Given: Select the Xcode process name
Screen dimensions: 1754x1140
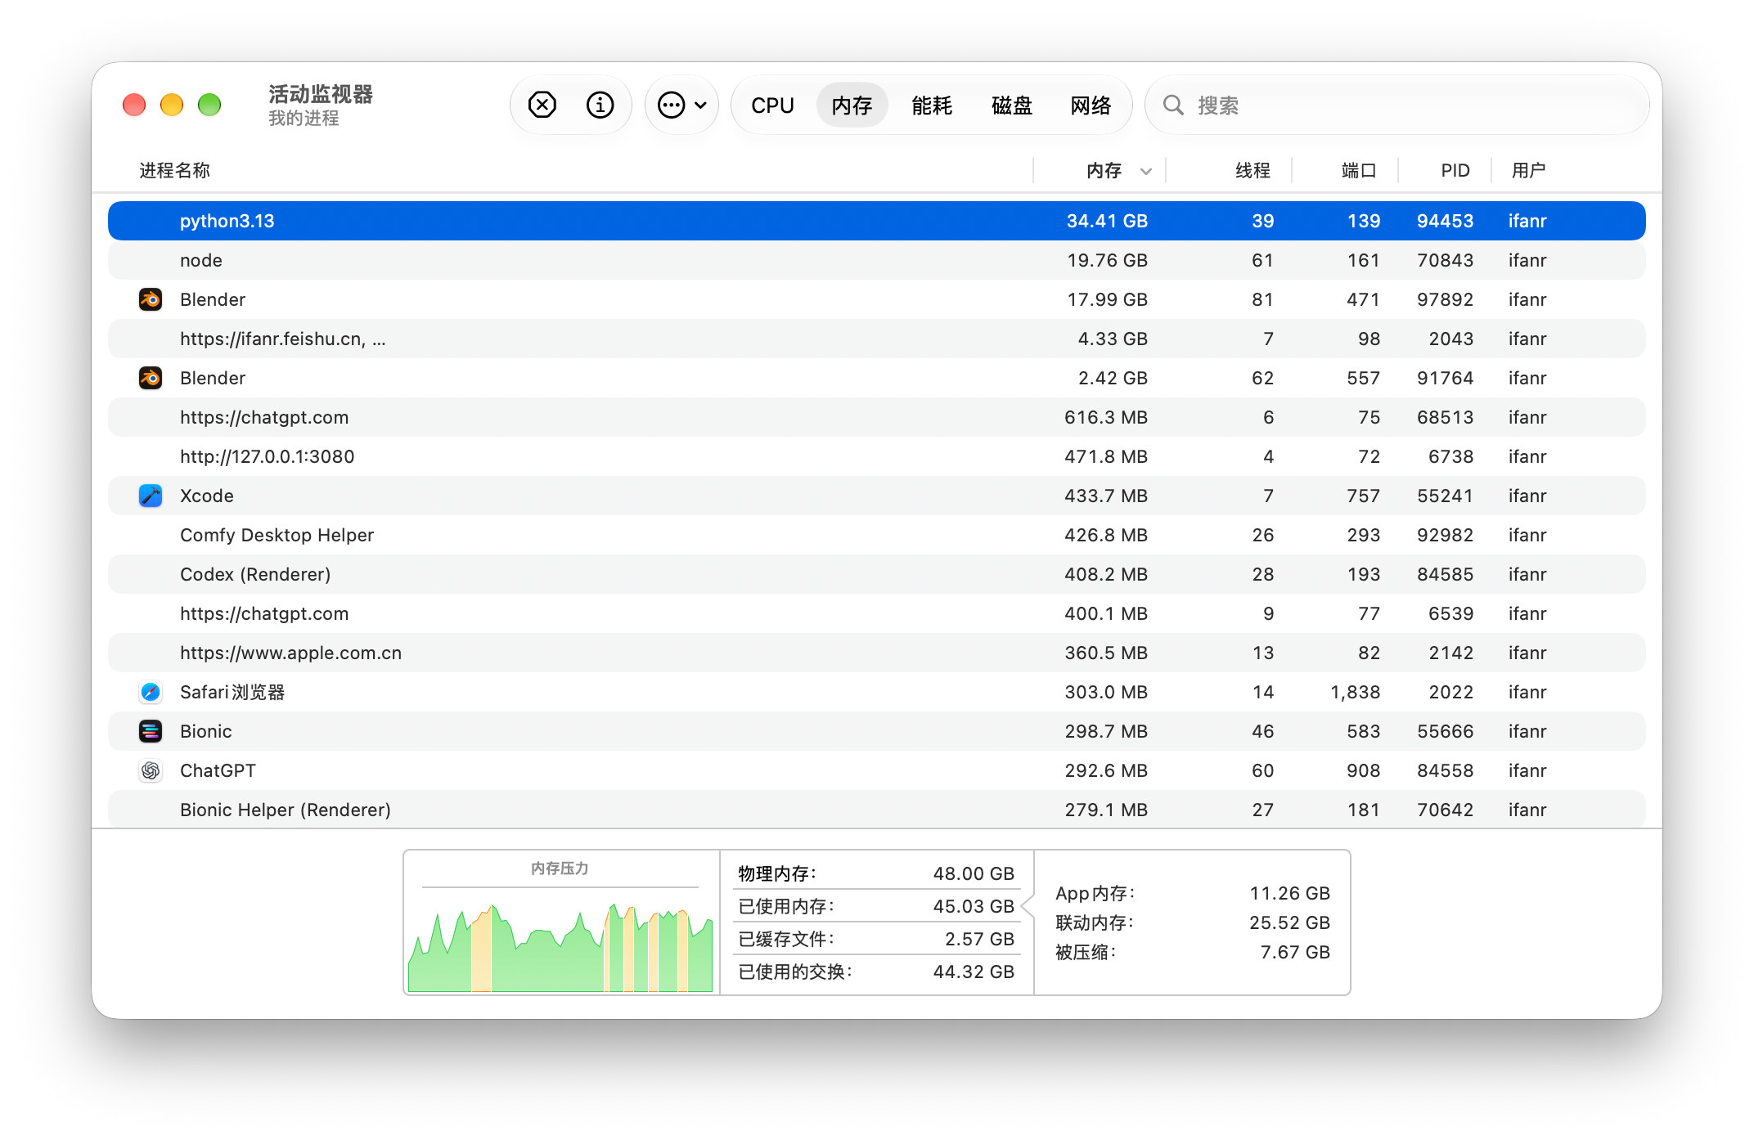Looking at the screenshot, I should 207,496.
